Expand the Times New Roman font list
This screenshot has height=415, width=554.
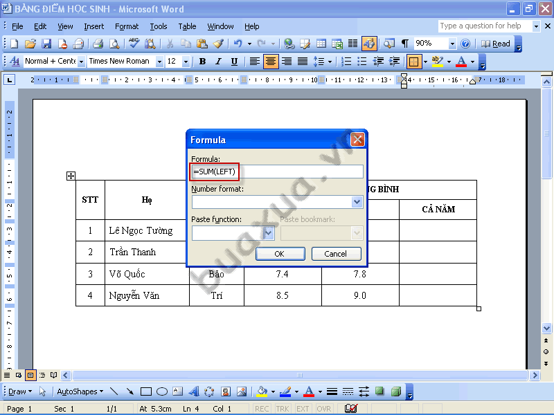pos(159,62)
